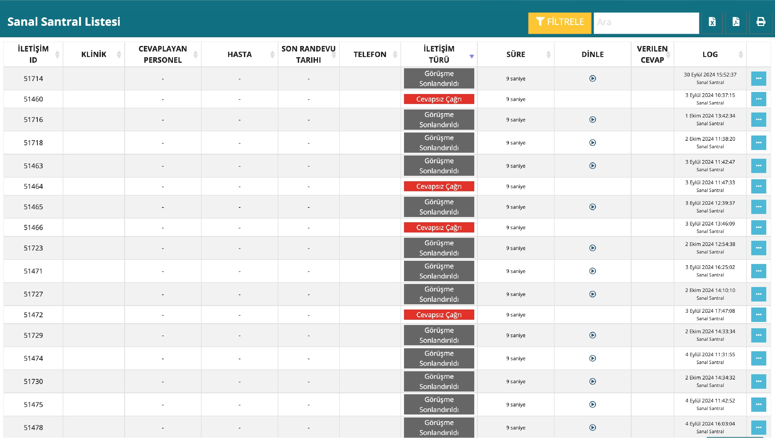Open more options for row 51460

point(758,99)
